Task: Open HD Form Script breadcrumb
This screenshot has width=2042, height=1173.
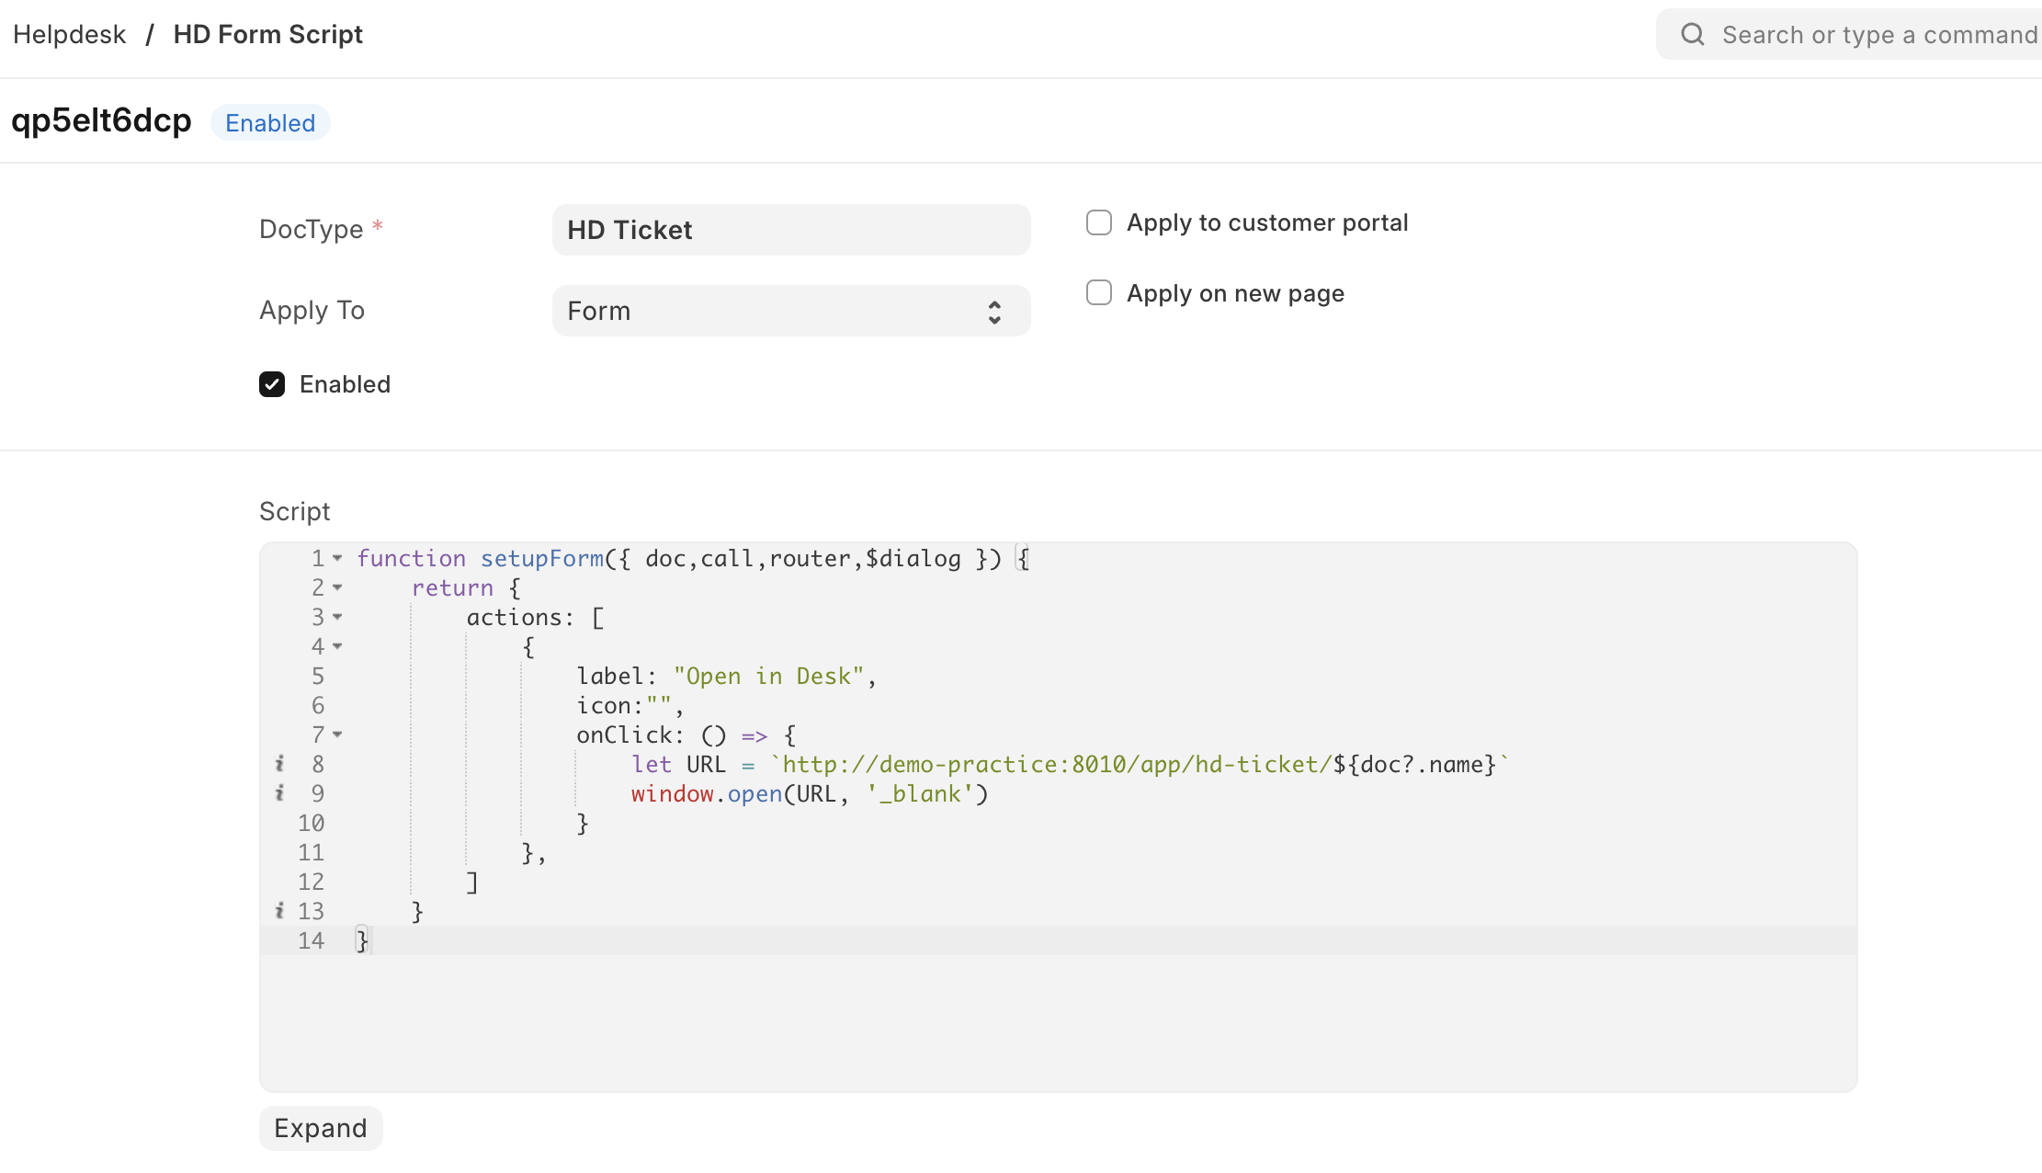Action: tap(267, 35)
